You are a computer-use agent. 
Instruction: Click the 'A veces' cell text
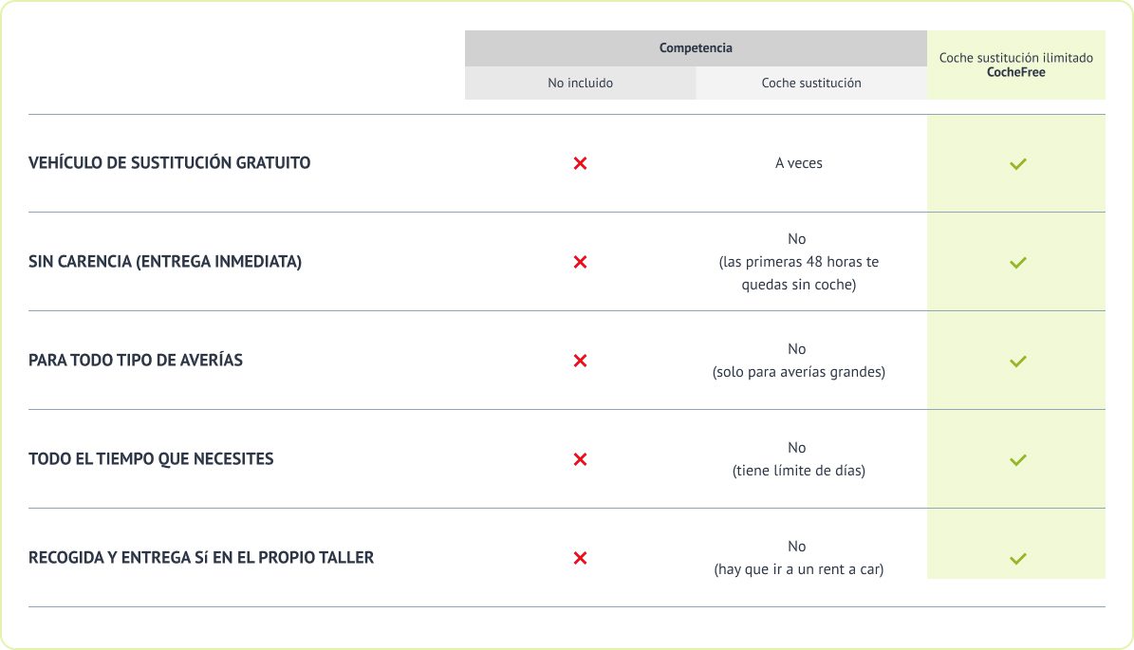(798, 163)
